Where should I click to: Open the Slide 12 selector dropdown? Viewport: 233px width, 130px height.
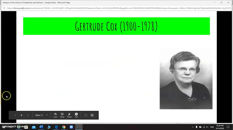41,115
